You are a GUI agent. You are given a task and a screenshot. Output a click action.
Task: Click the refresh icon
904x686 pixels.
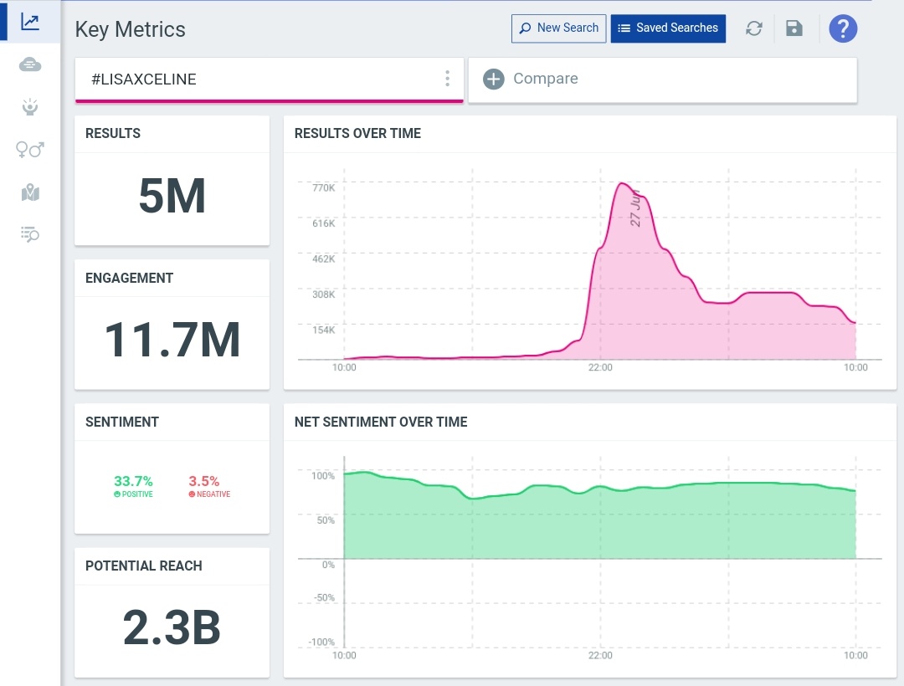[754, 28]
